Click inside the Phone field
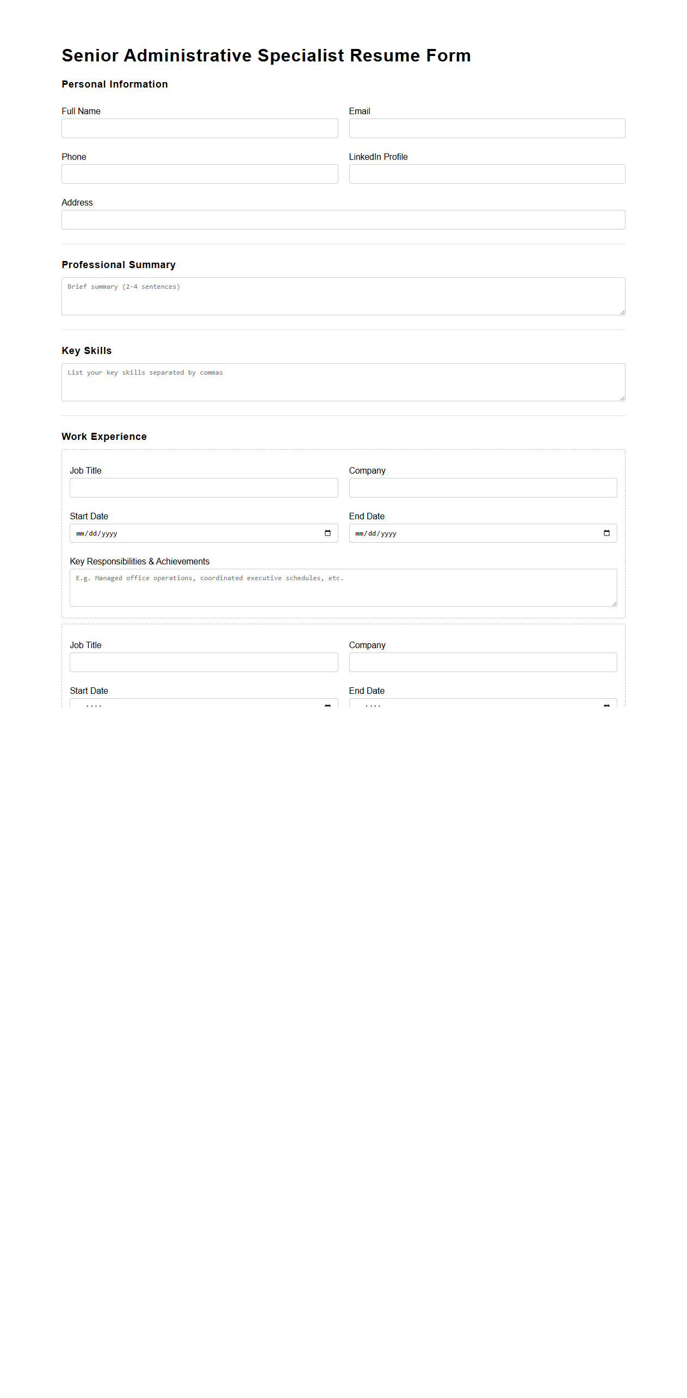Viewport: 687px width, 1398px height. 200,174
